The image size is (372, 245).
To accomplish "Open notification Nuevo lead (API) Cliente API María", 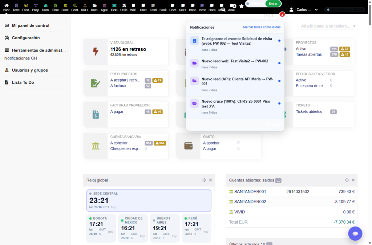I will click(x=235, y=85).
